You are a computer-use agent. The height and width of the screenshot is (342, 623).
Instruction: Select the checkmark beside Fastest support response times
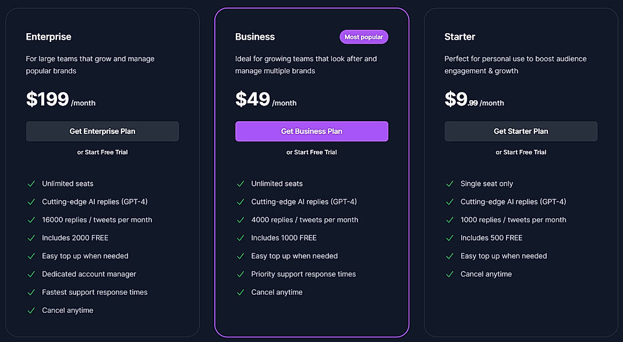(31, 292)
